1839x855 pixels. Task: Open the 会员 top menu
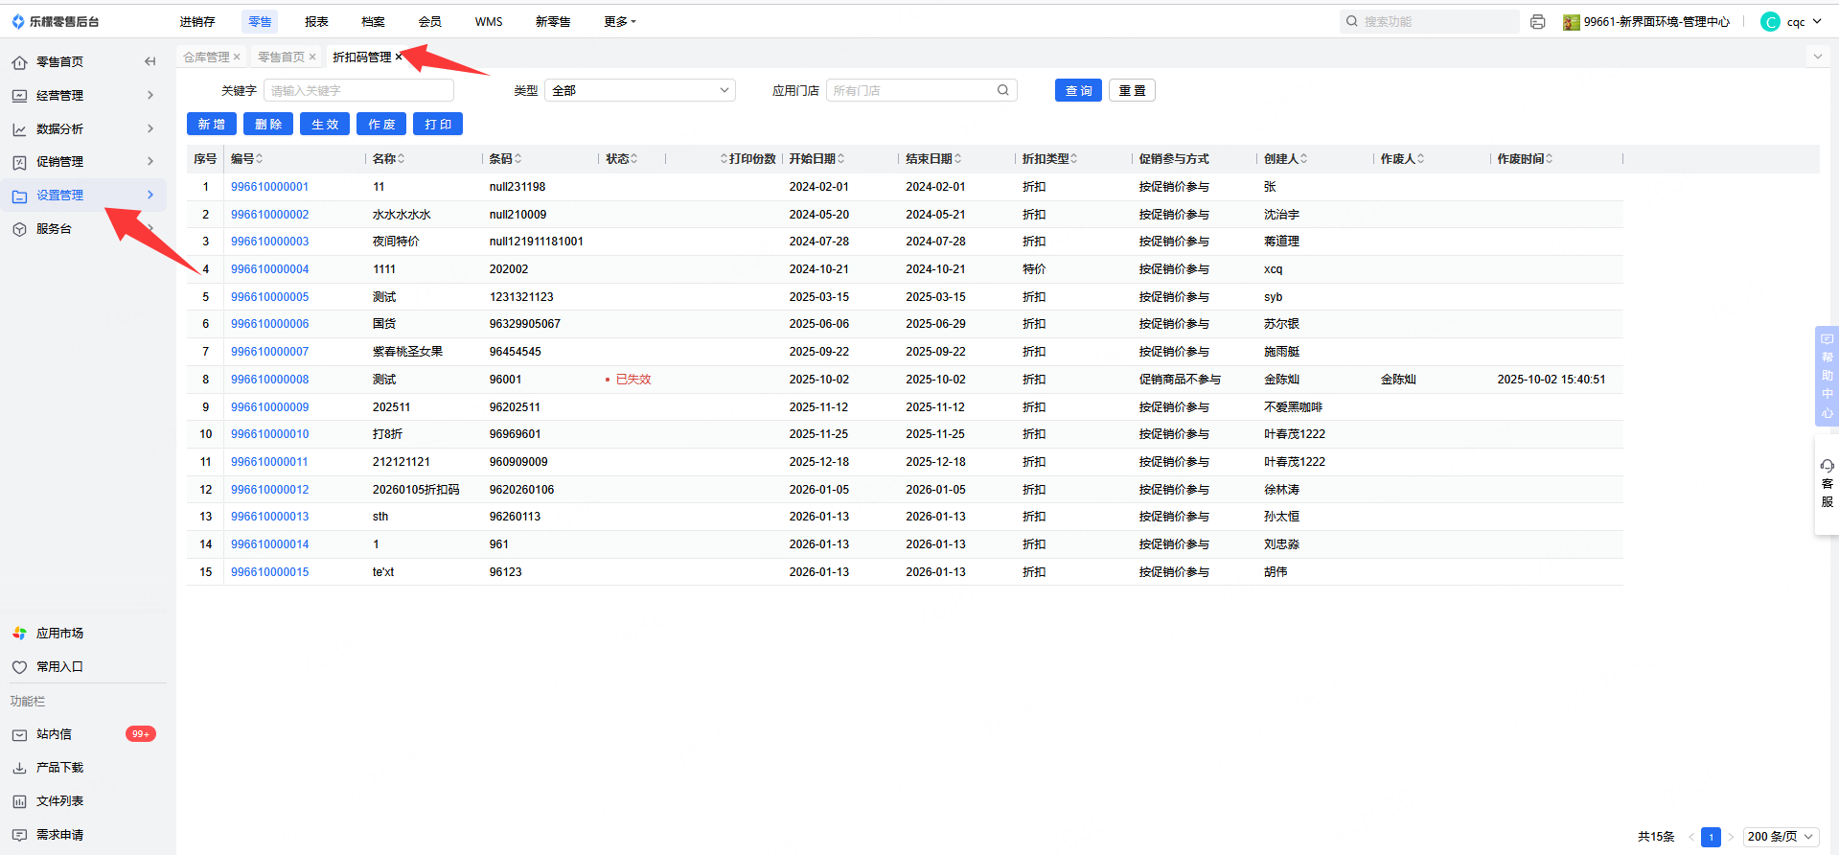pyautogui.click(x=430, y=22)
